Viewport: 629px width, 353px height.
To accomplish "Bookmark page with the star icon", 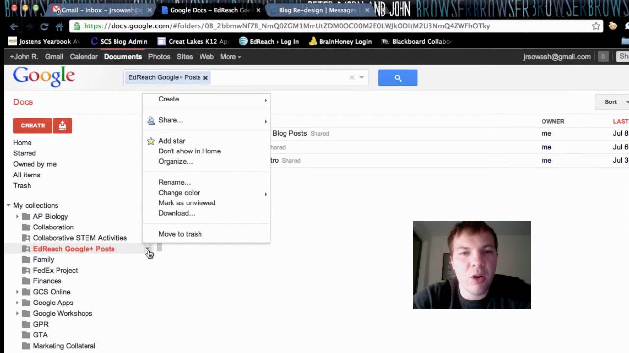I will [x=596, y=26].
